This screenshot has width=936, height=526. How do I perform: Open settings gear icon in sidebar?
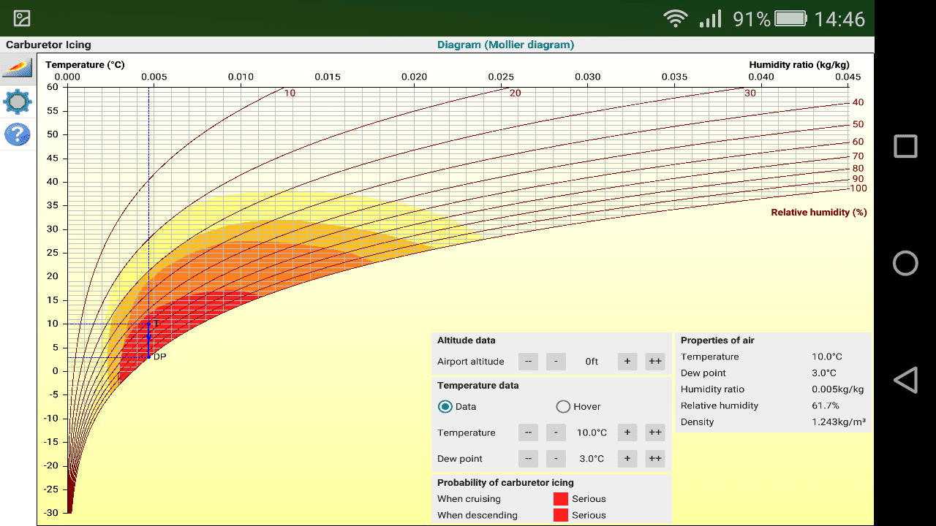[x=18, y=102]
